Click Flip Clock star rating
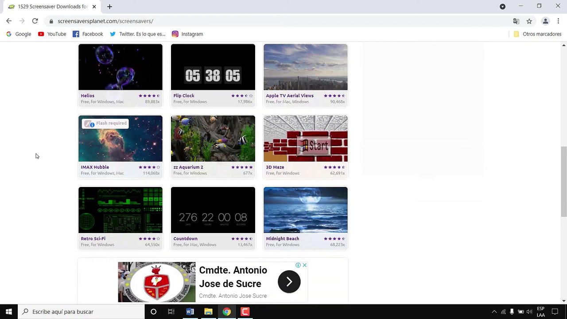567x319 pixels. point(242,96)
